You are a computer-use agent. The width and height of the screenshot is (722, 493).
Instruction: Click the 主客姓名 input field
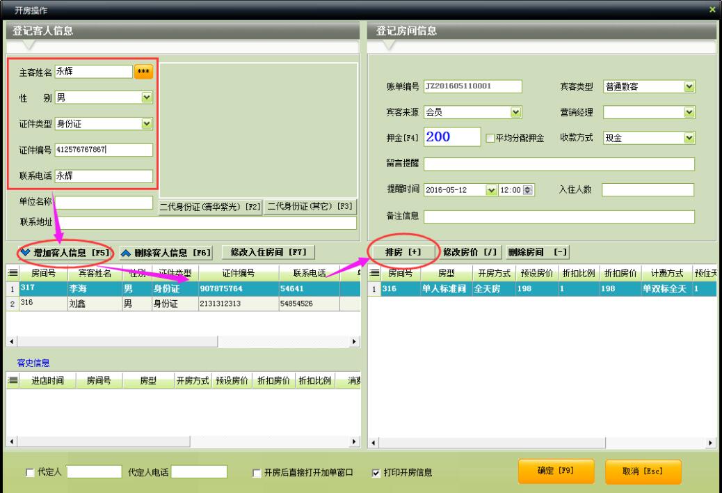(94, 72)
